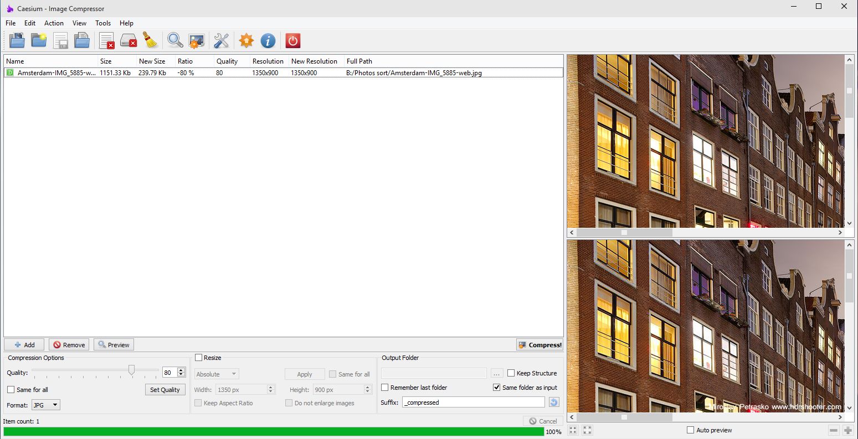Viewport: 858px width, 439px height.
Task: Enable the Resize option
Action: tap(198, 357)
